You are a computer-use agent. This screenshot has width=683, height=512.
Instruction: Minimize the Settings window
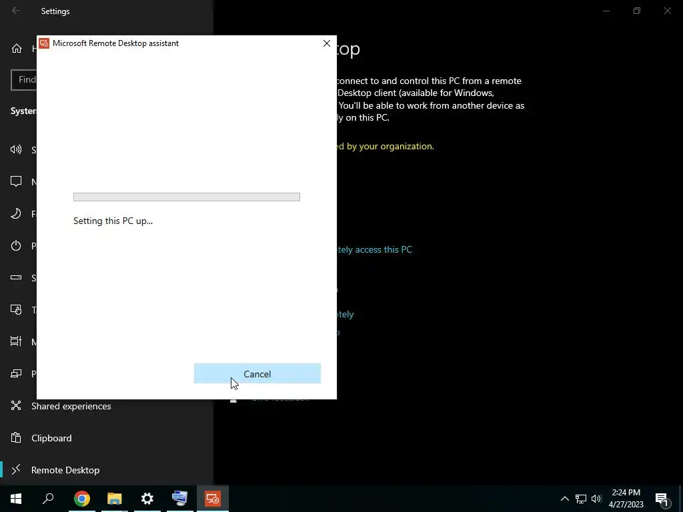[x=606, y=11]
